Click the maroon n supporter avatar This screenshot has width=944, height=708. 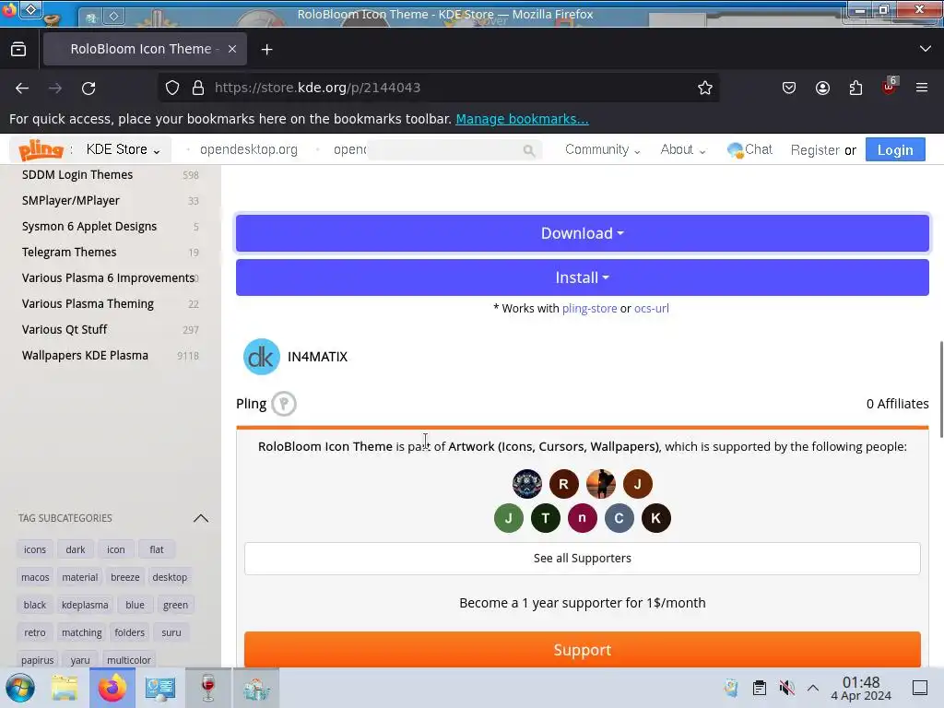pos(583,518)
